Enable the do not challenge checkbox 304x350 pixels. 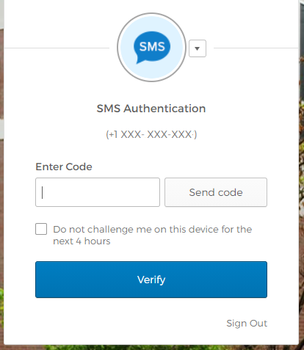pyautogui.click(x=41, y=229)
